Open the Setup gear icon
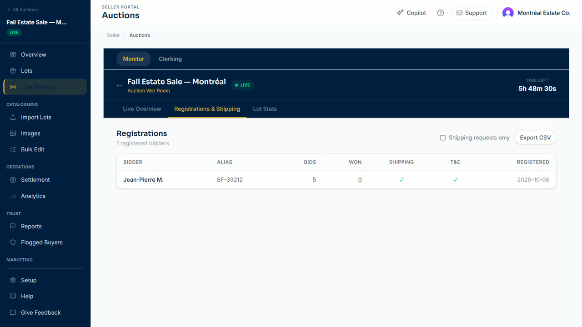The height and width of the screenshot is (327, 582). click(x=13, y=280)
